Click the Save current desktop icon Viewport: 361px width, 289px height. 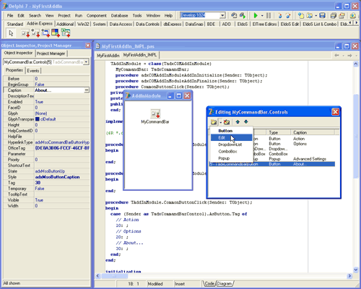(x=234, y=16)
